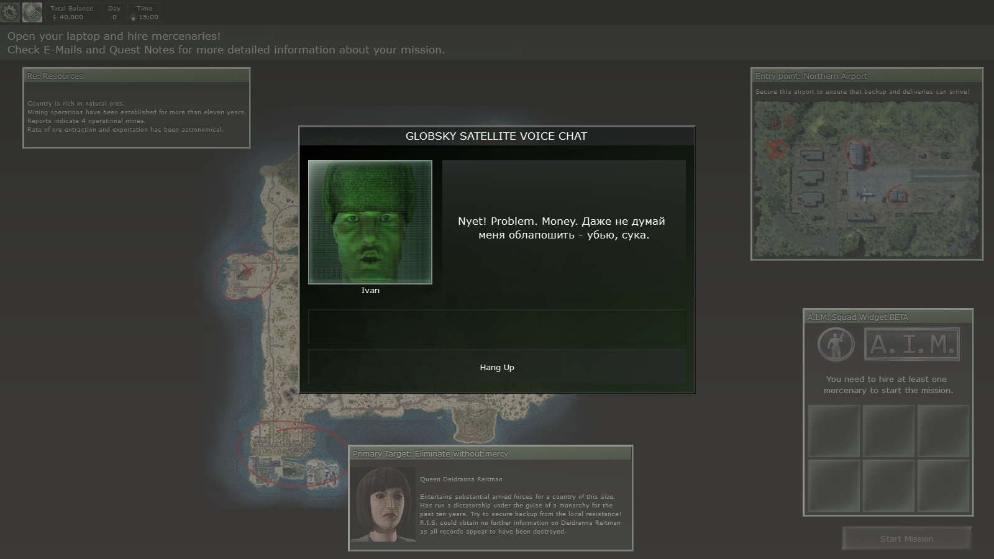Click the sun icon beside the time
The width and height of the screenshot is (994, 559).
click(x=133, y=17)
